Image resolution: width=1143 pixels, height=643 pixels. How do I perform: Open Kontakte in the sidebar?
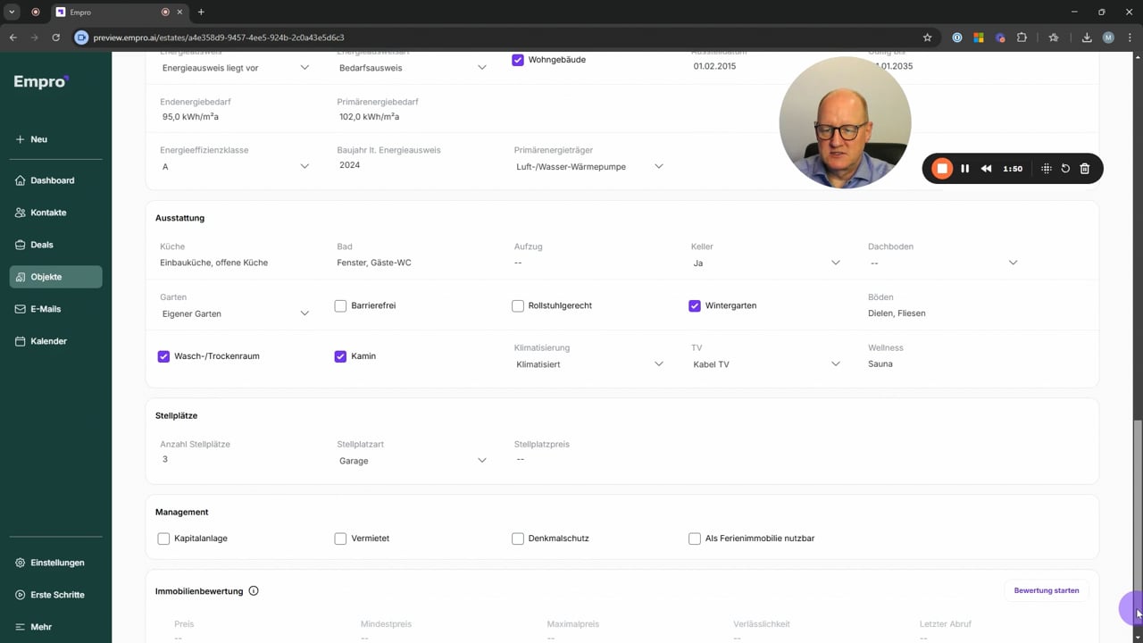click(x=55, y=213)
